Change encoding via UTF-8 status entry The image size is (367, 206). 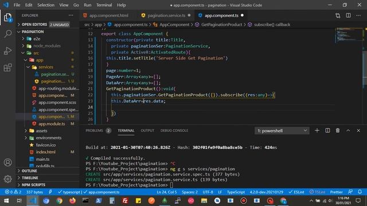point(208,192)
